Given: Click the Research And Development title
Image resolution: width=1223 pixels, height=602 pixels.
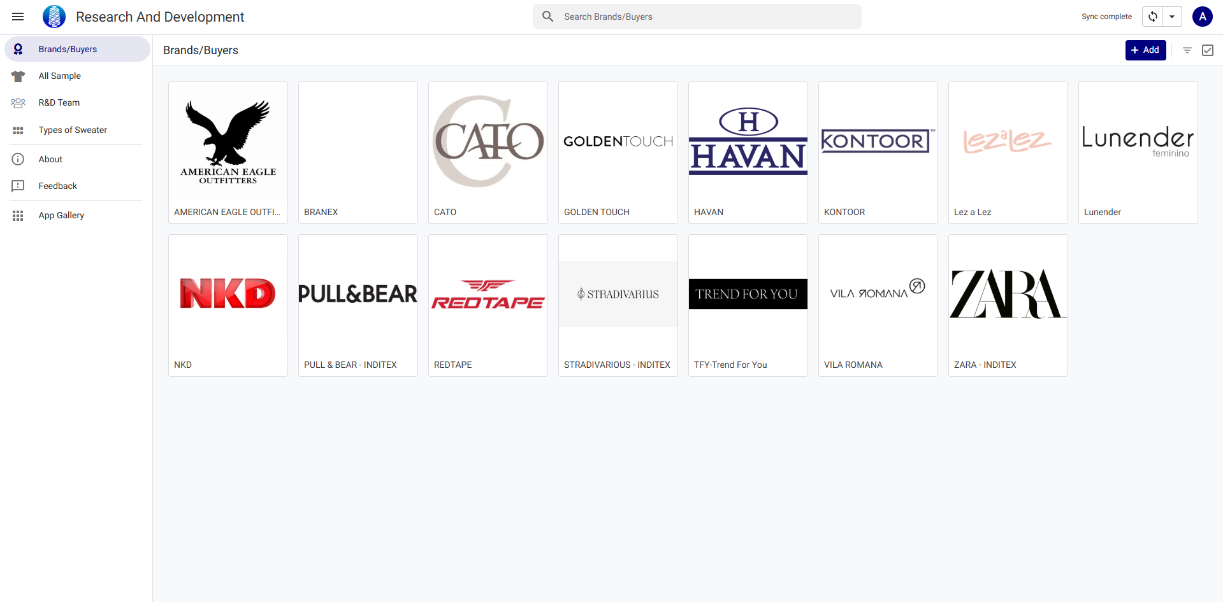Looking at the screenshot, I should 160,17.
